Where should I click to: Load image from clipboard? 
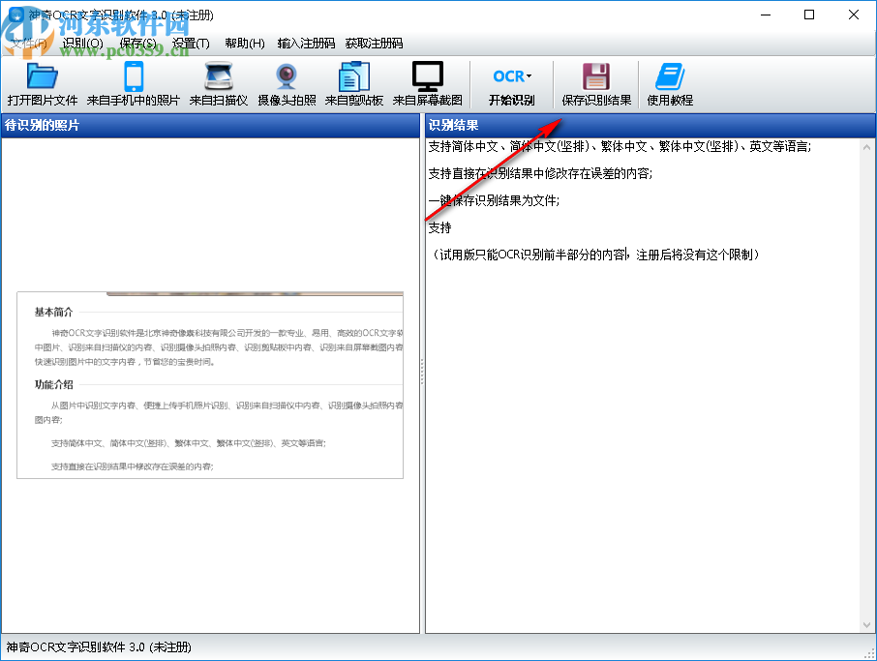coord(354,84)
